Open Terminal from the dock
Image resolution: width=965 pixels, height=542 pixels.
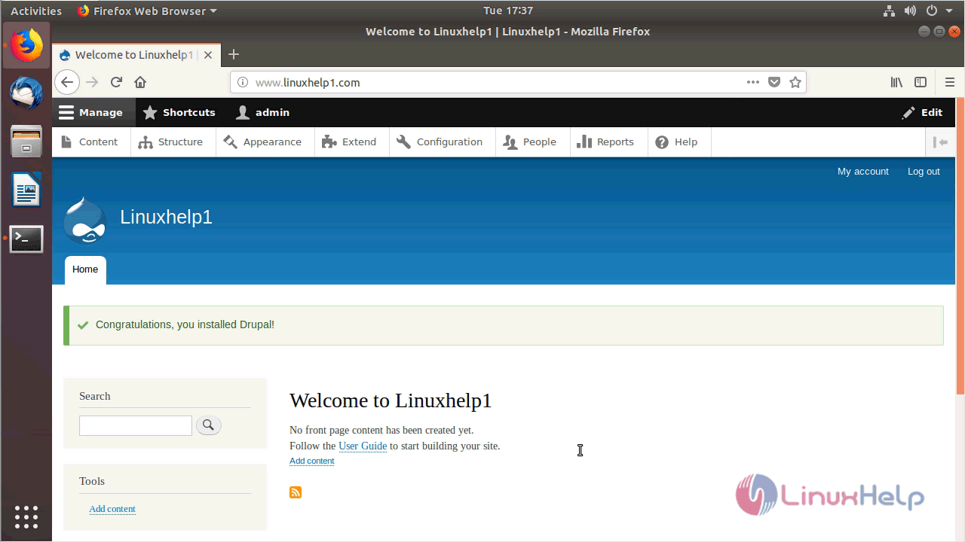26,239
